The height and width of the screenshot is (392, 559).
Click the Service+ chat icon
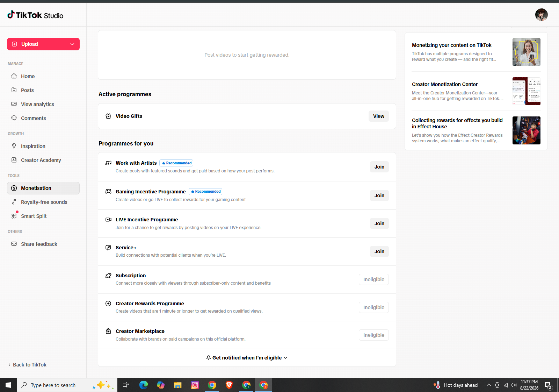[x=108, y=248]
